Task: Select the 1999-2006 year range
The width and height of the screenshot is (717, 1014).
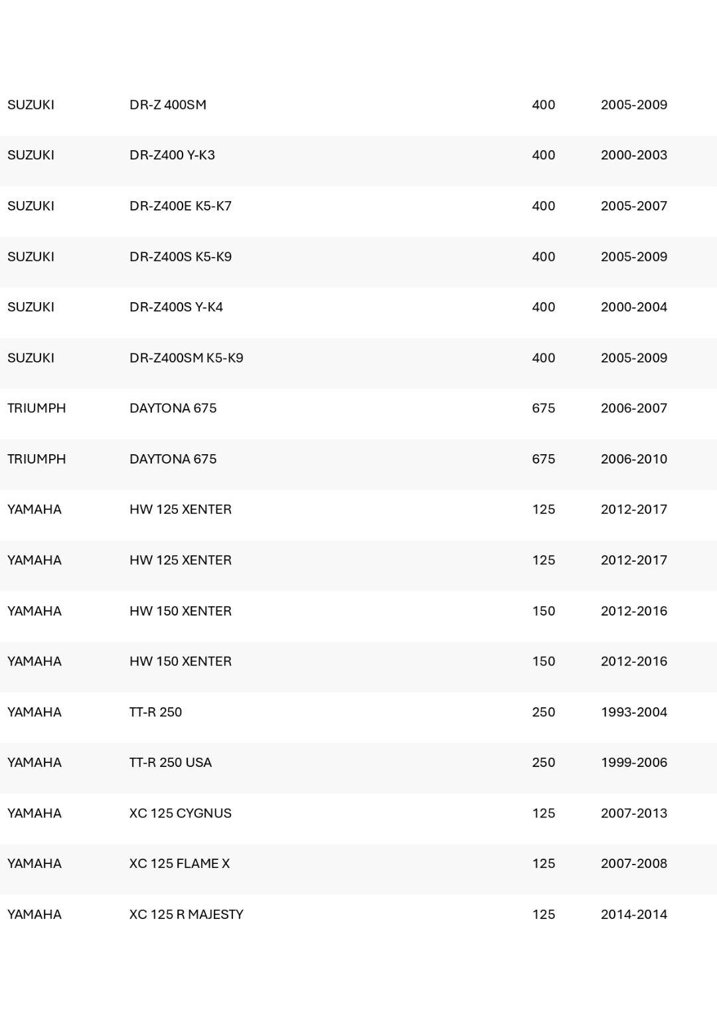Action: point(634,762)
